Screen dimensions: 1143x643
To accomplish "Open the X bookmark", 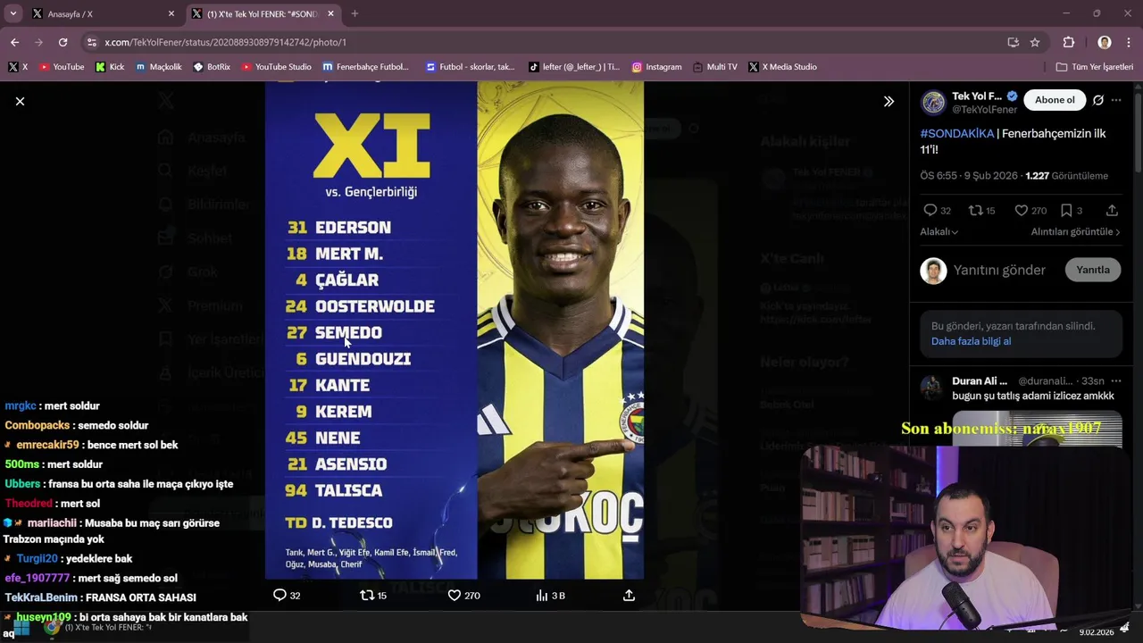I will (18, 67).
